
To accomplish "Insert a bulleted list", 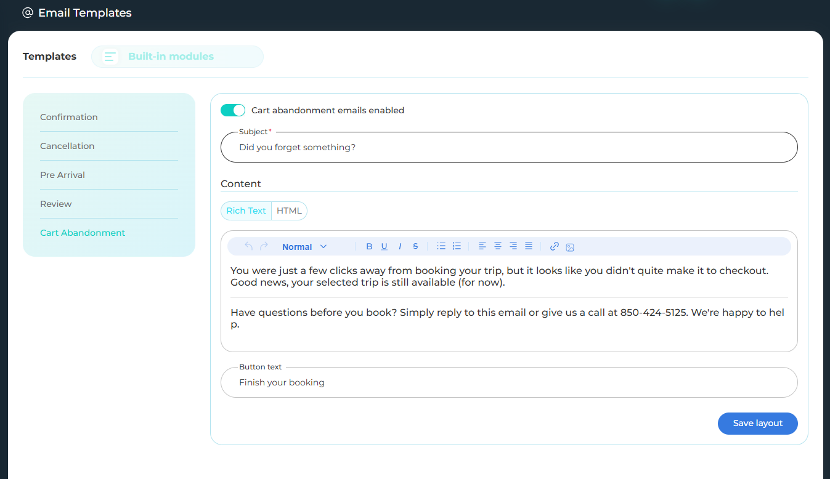I will tap(441, 246).
